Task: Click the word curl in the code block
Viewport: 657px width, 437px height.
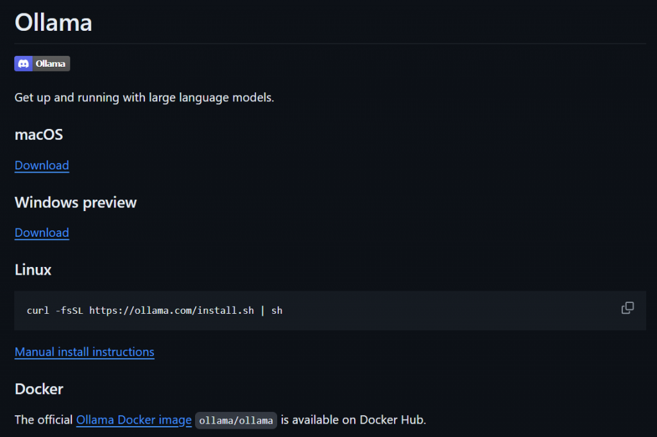Action: click(38, 311)
